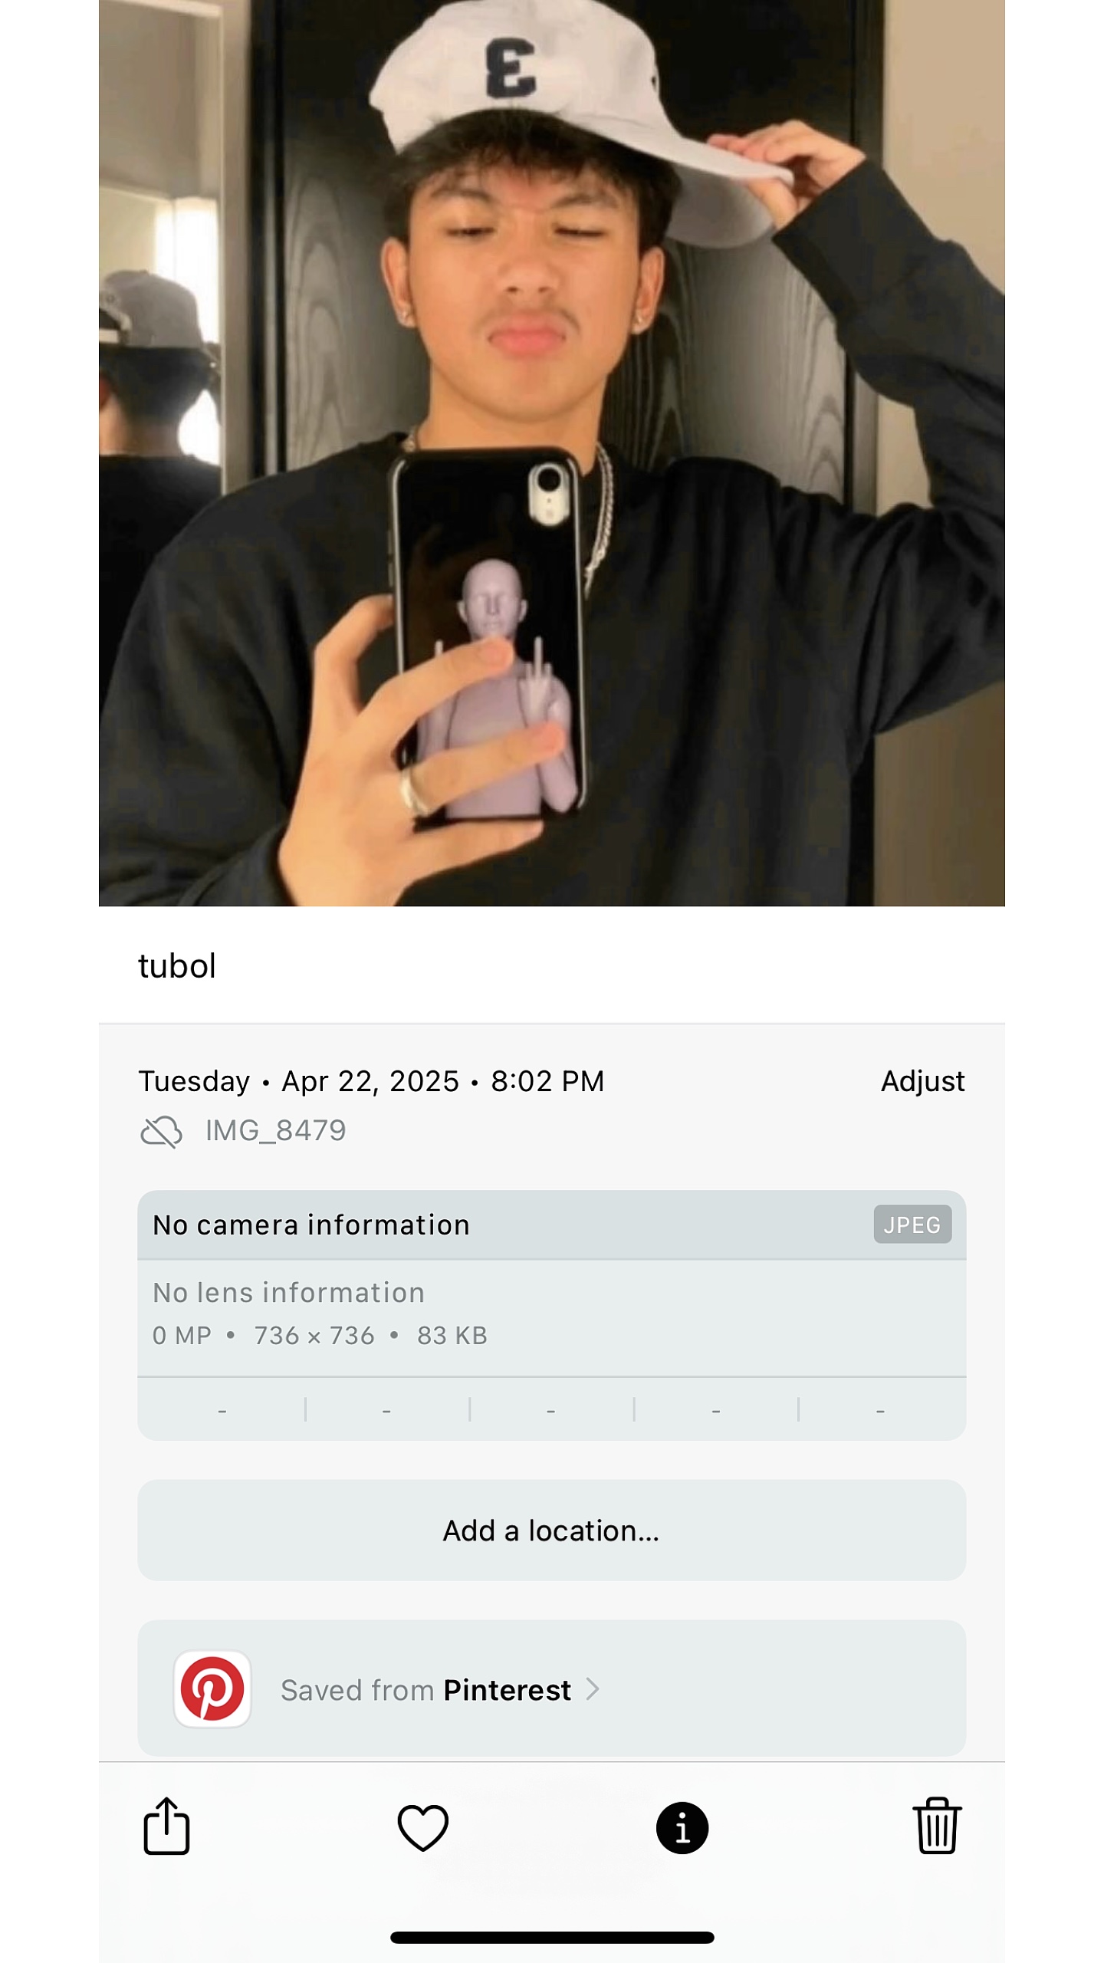Toggle the info panel button
This screenshot has height=1963, width=1104.
pos(682,1827)
